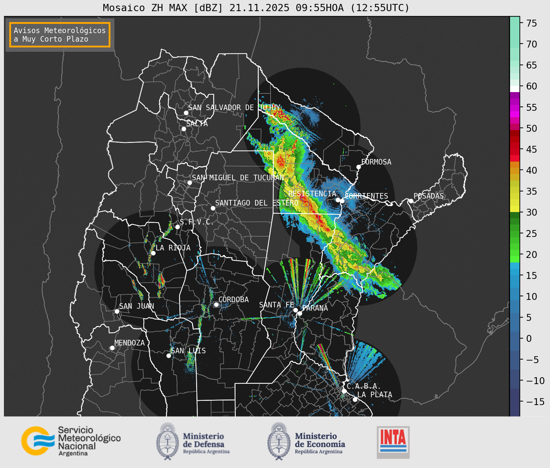This screenshot has height=468, width=550.
Task: Click the Formosa city dot
Action: 359,167
